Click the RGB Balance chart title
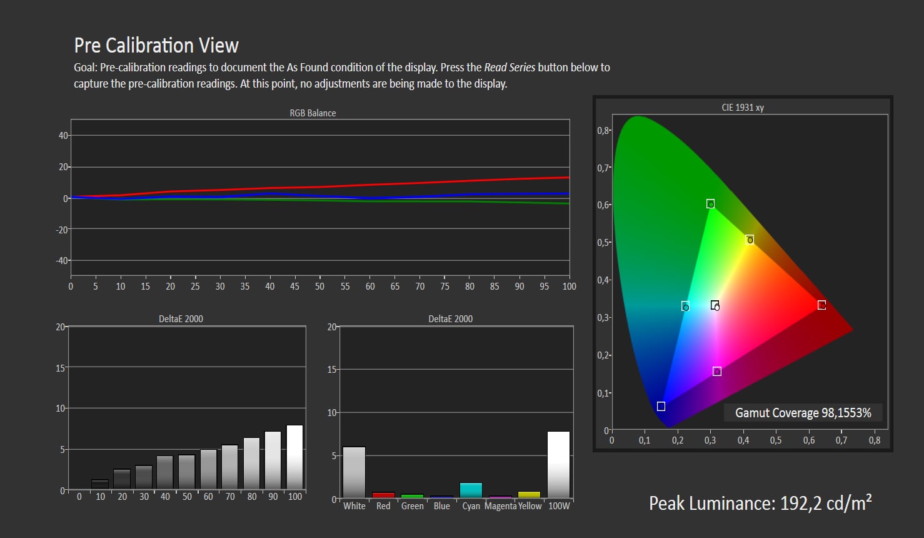 [313, 113]
